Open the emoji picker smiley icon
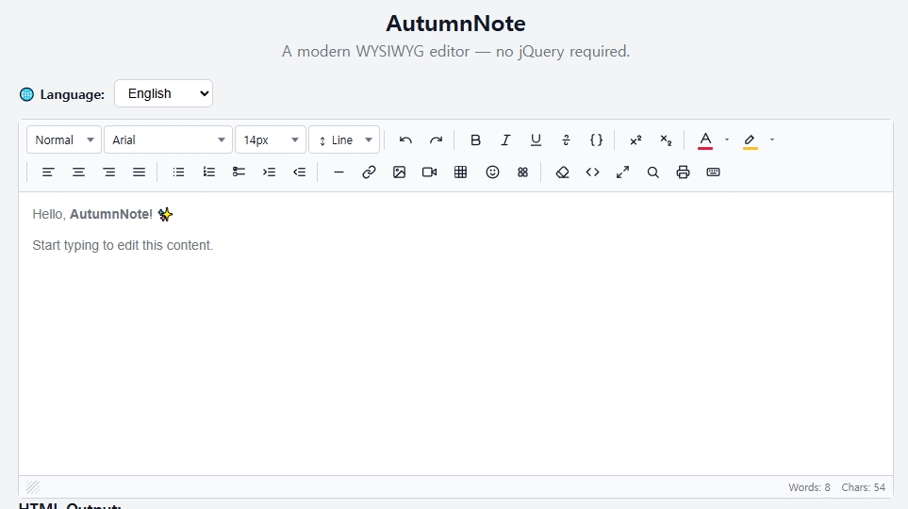This screenshot has width=908, height=509. click(492, 172)
